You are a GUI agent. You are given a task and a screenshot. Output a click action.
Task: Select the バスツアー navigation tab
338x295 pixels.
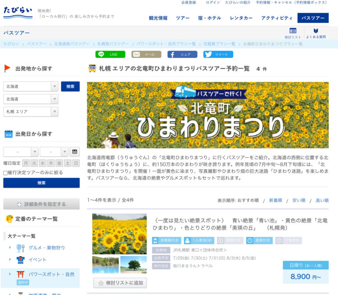point(312,18)
